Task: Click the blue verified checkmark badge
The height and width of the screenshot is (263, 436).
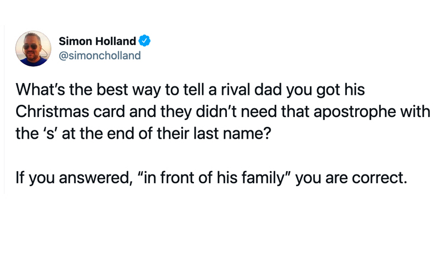Action: (x=144, y=41)
